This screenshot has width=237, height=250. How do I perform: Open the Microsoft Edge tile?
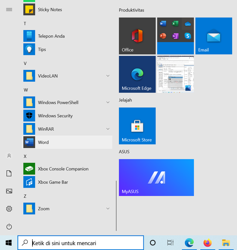coord(137,74)
